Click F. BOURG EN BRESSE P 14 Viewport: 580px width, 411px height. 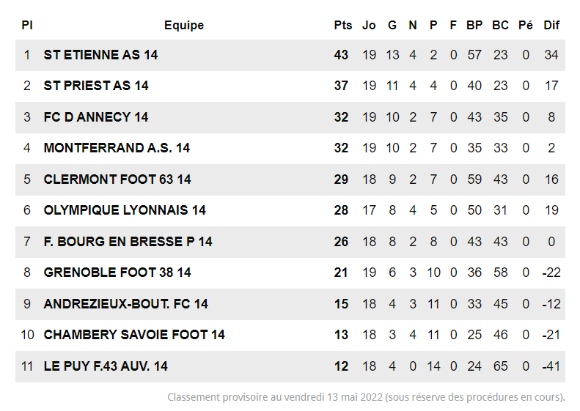(x=128, y=242)
